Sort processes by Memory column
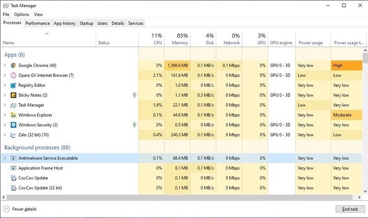 pyautogui.click(x=178, y=39)
